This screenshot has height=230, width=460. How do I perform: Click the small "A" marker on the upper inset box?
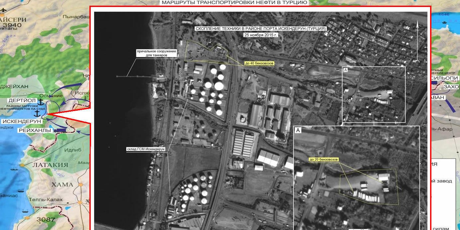pyautogui.click(x=345, y=70)
